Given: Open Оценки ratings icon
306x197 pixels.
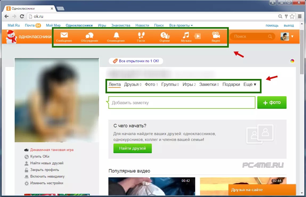Looking at the screenshot, I should (165, 37).
